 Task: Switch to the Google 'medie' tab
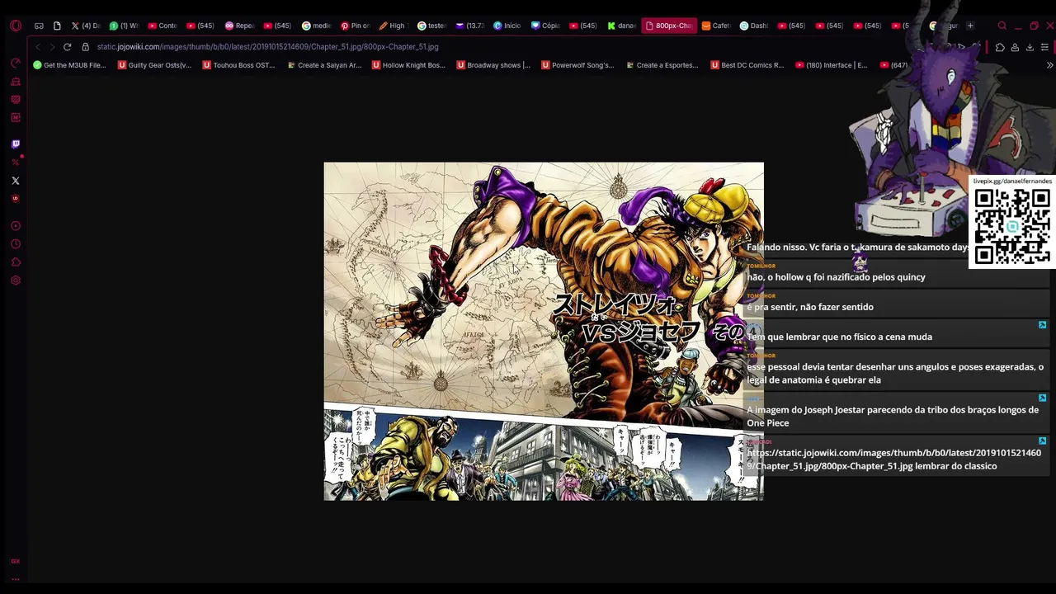[x=316, y=26]
